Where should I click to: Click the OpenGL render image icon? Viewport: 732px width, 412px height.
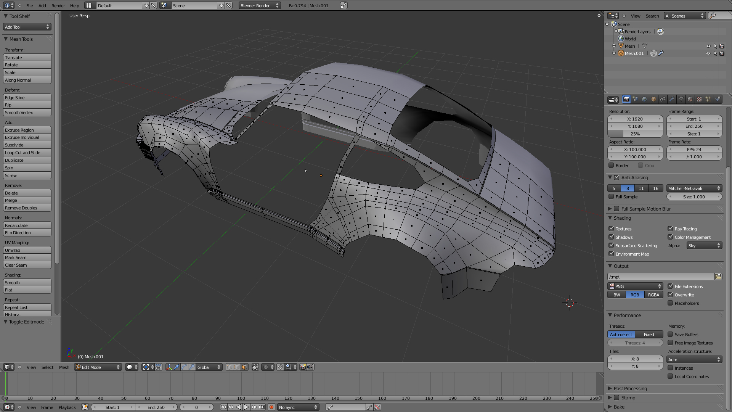point(303,367)
